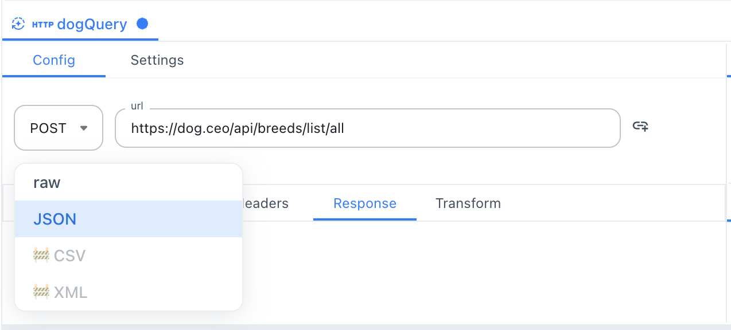
Task: Select the Response tab
Action: click(364, 203)
